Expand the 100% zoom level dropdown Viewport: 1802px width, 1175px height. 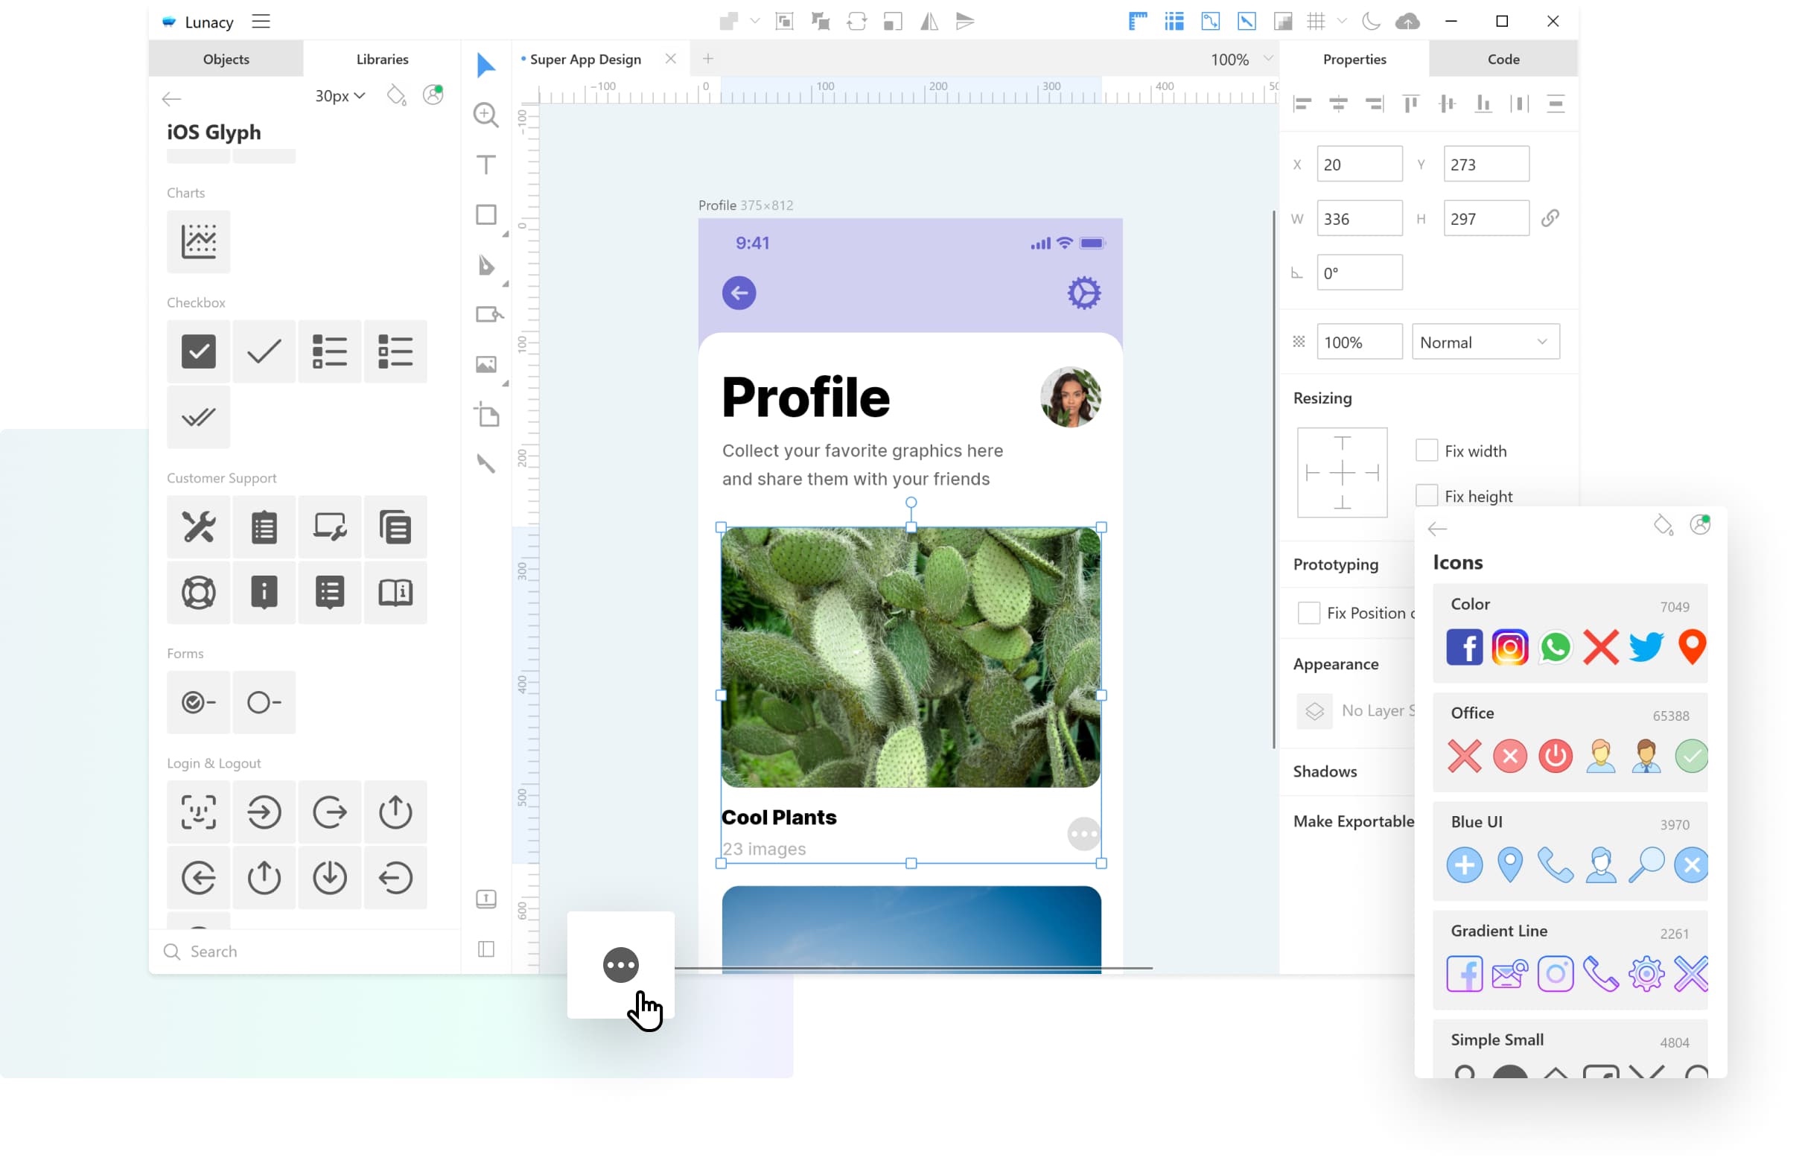tap(1267, 59)
